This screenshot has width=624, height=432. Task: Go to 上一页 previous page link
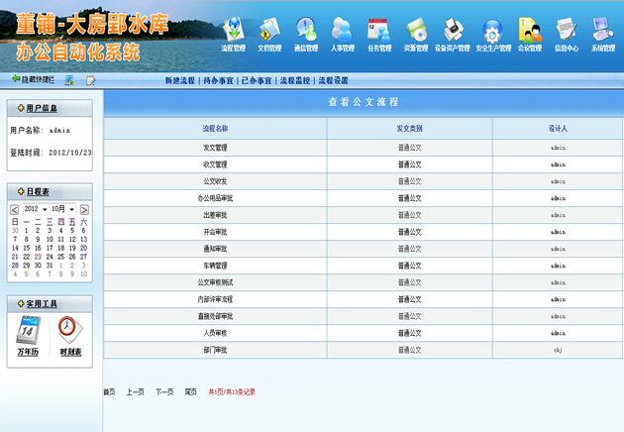(136, 392)
